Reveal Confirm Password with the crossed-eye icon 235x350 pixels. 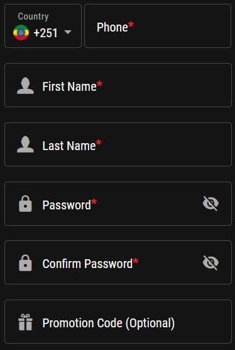pyautogui.click(x=210, y=263)
